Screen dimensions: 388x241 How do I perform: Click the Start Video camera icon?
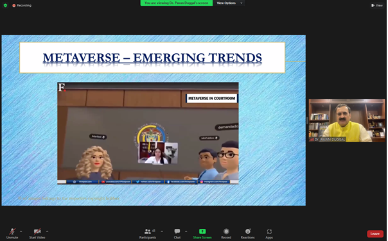tap(37, 231)
